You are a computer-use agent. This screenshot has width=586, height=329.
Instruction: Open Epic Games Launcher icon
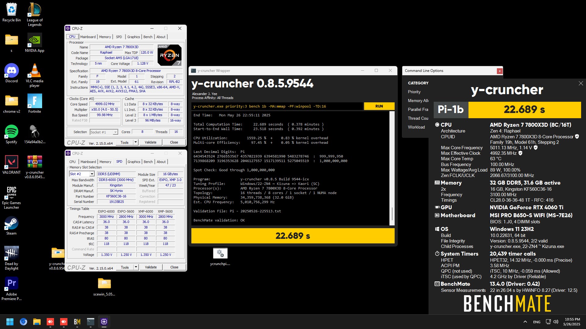[12, 197]
